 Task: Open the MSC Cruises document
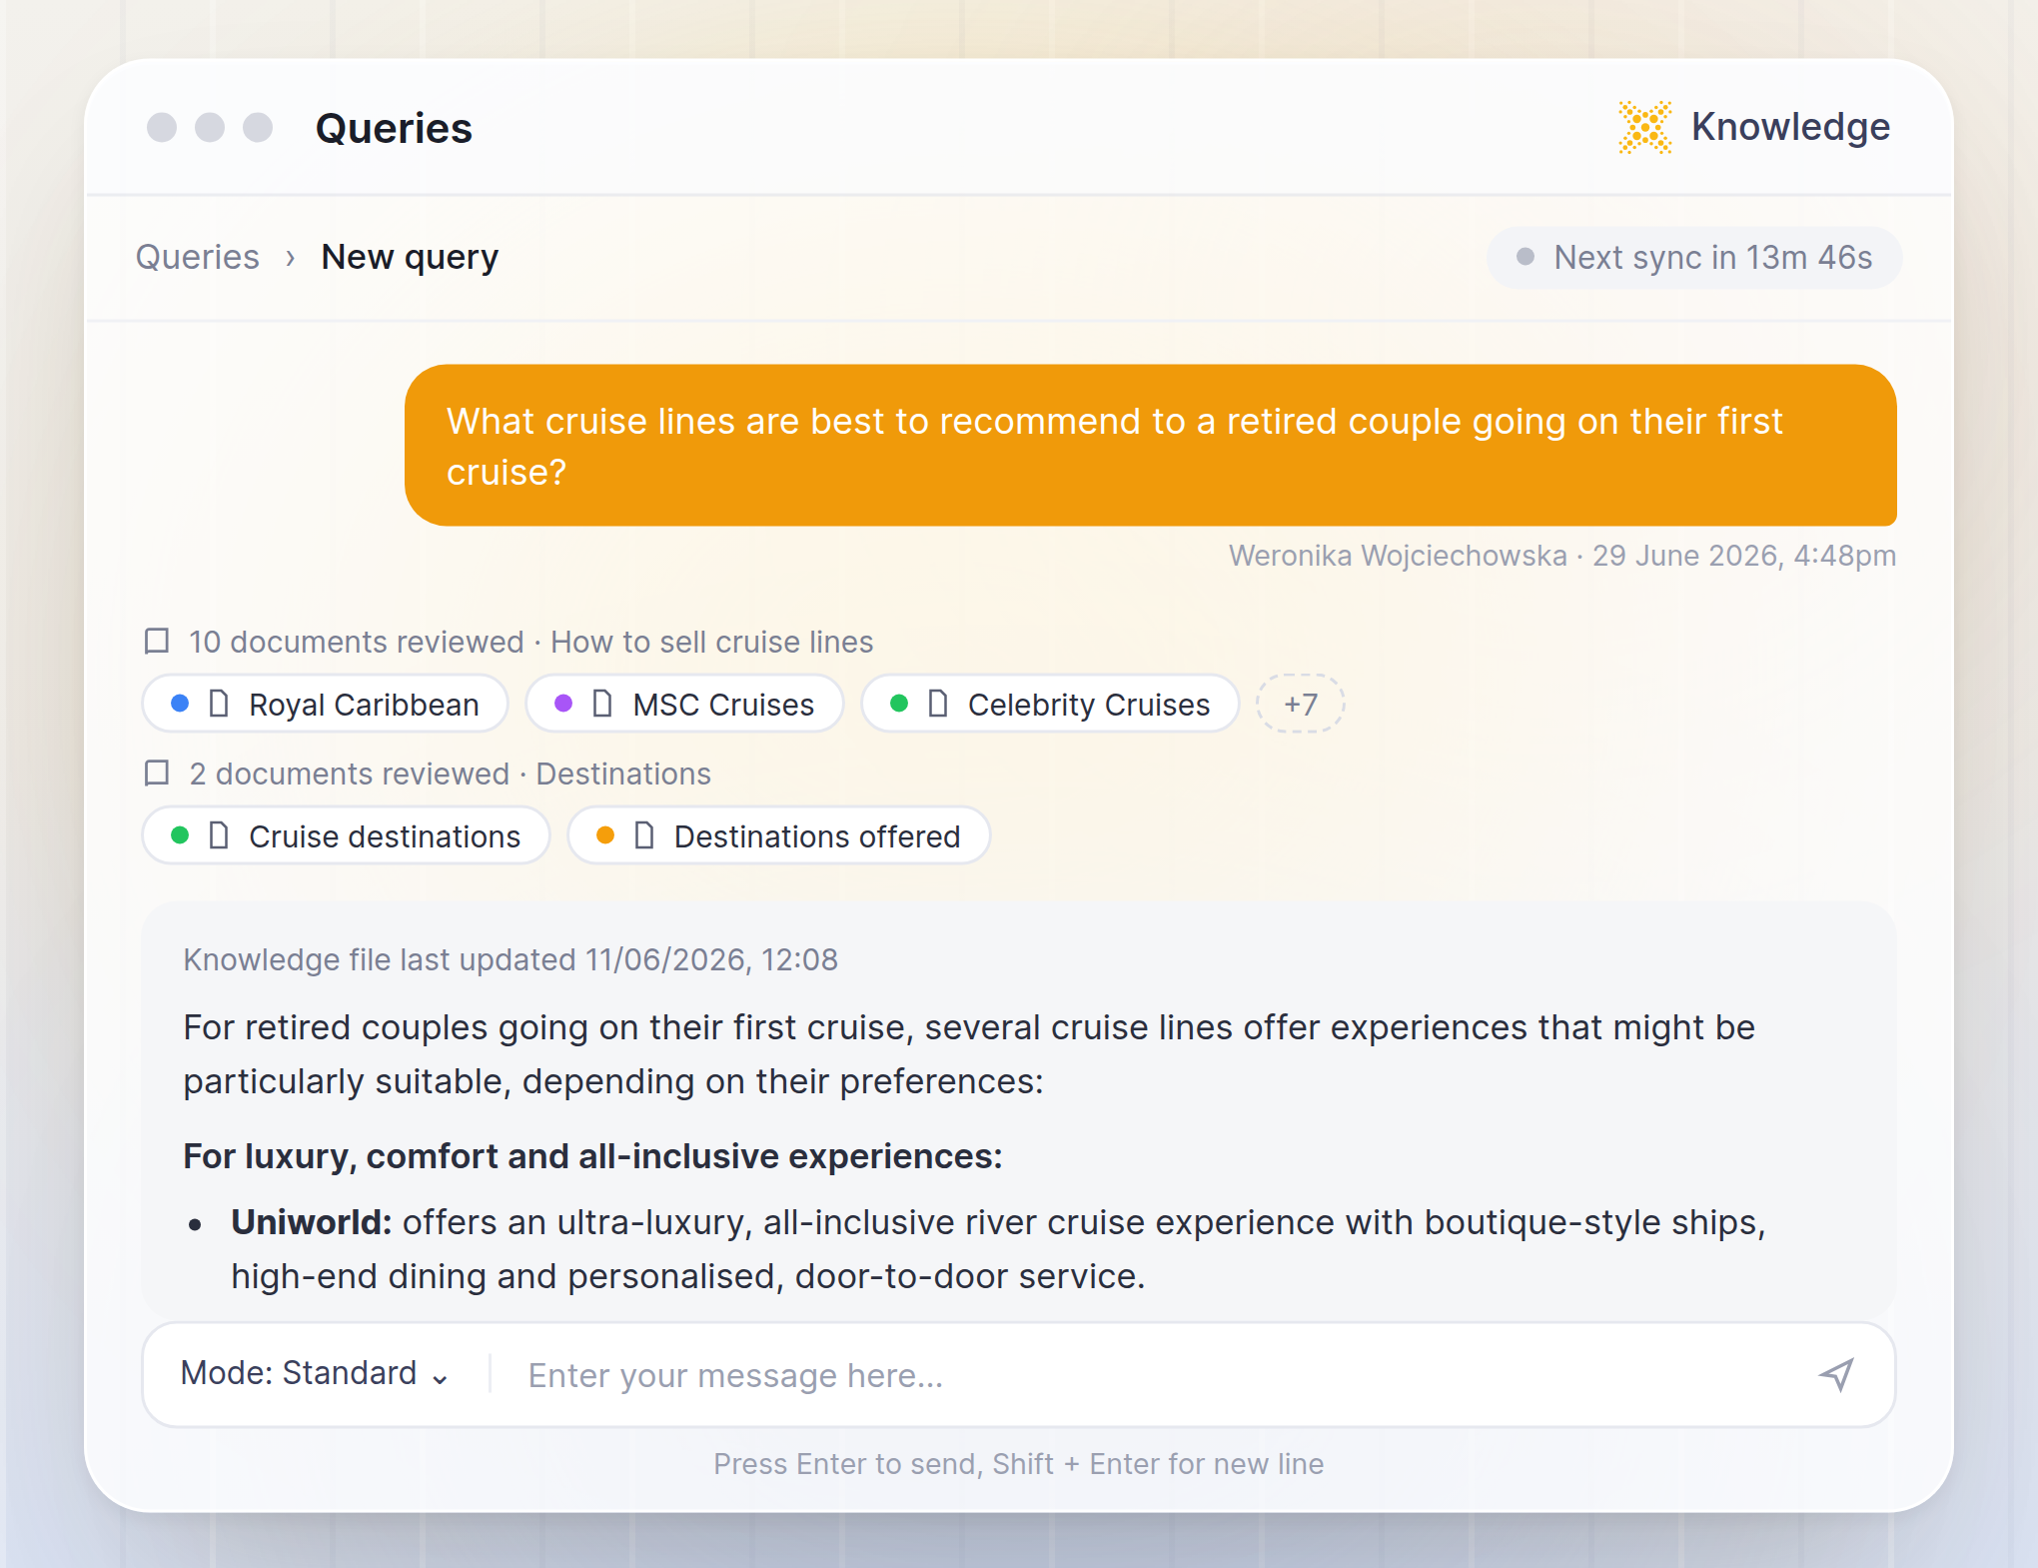684,704
